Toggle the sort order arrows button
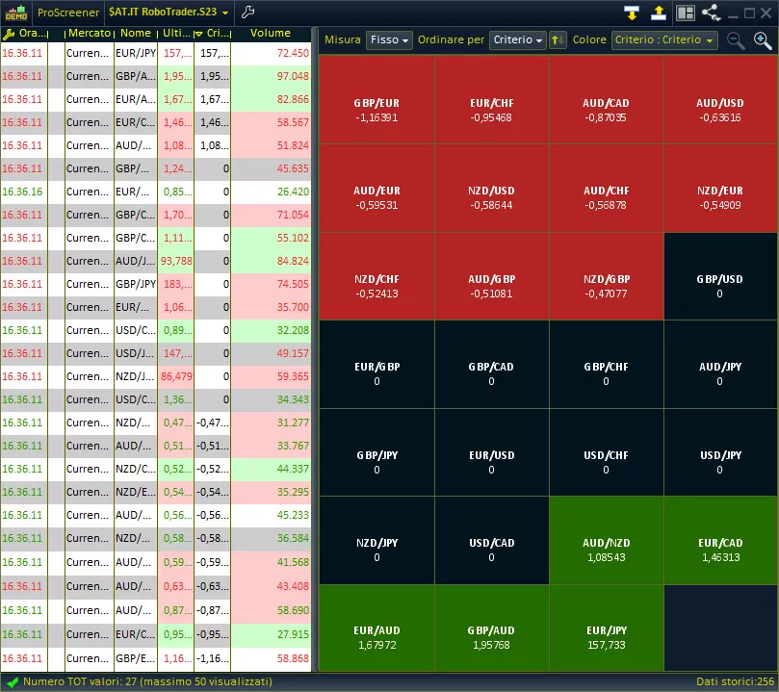 [x=558, y=40]
